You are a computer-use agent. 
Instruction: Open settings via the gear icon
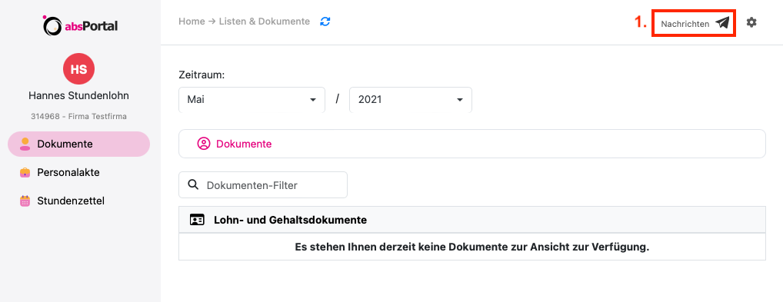[751, 22]
